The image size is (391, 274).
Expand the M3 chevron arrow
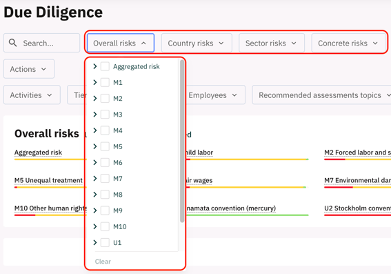94,115
